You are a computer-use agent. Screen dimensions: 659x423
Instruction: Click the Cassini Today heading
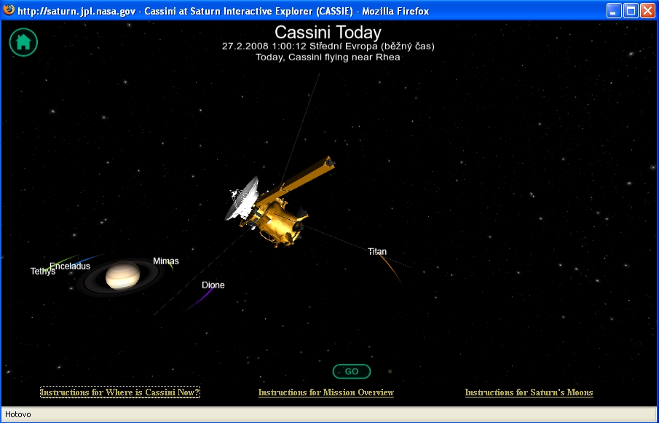(328, 32)
